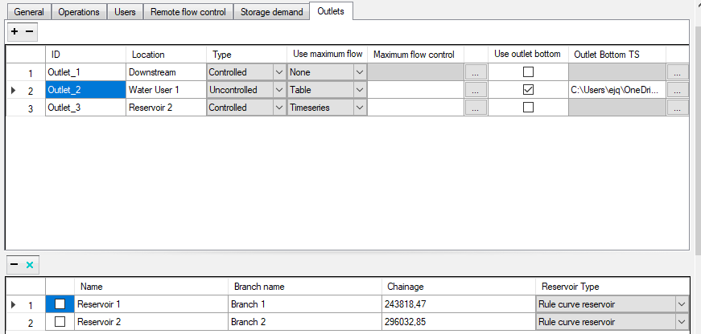
Task: Click Maximum flow control field for Outlet_3
Action: pyautogui.click(x=416, y=108)
